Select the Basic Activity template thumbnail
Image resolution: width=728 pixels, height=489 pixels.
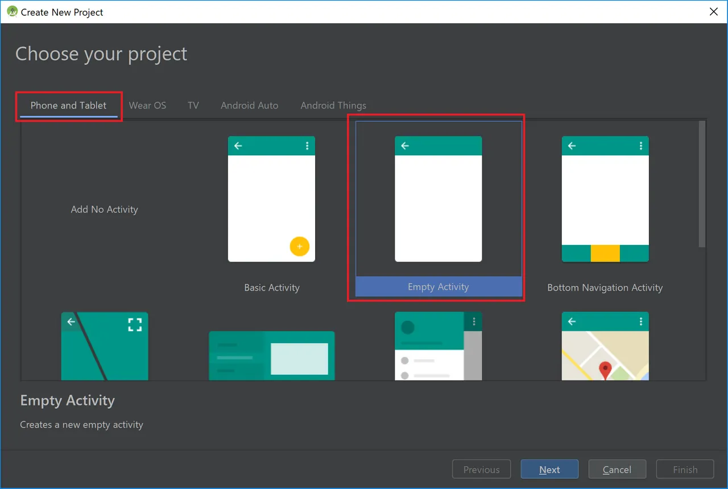(271, 199)
